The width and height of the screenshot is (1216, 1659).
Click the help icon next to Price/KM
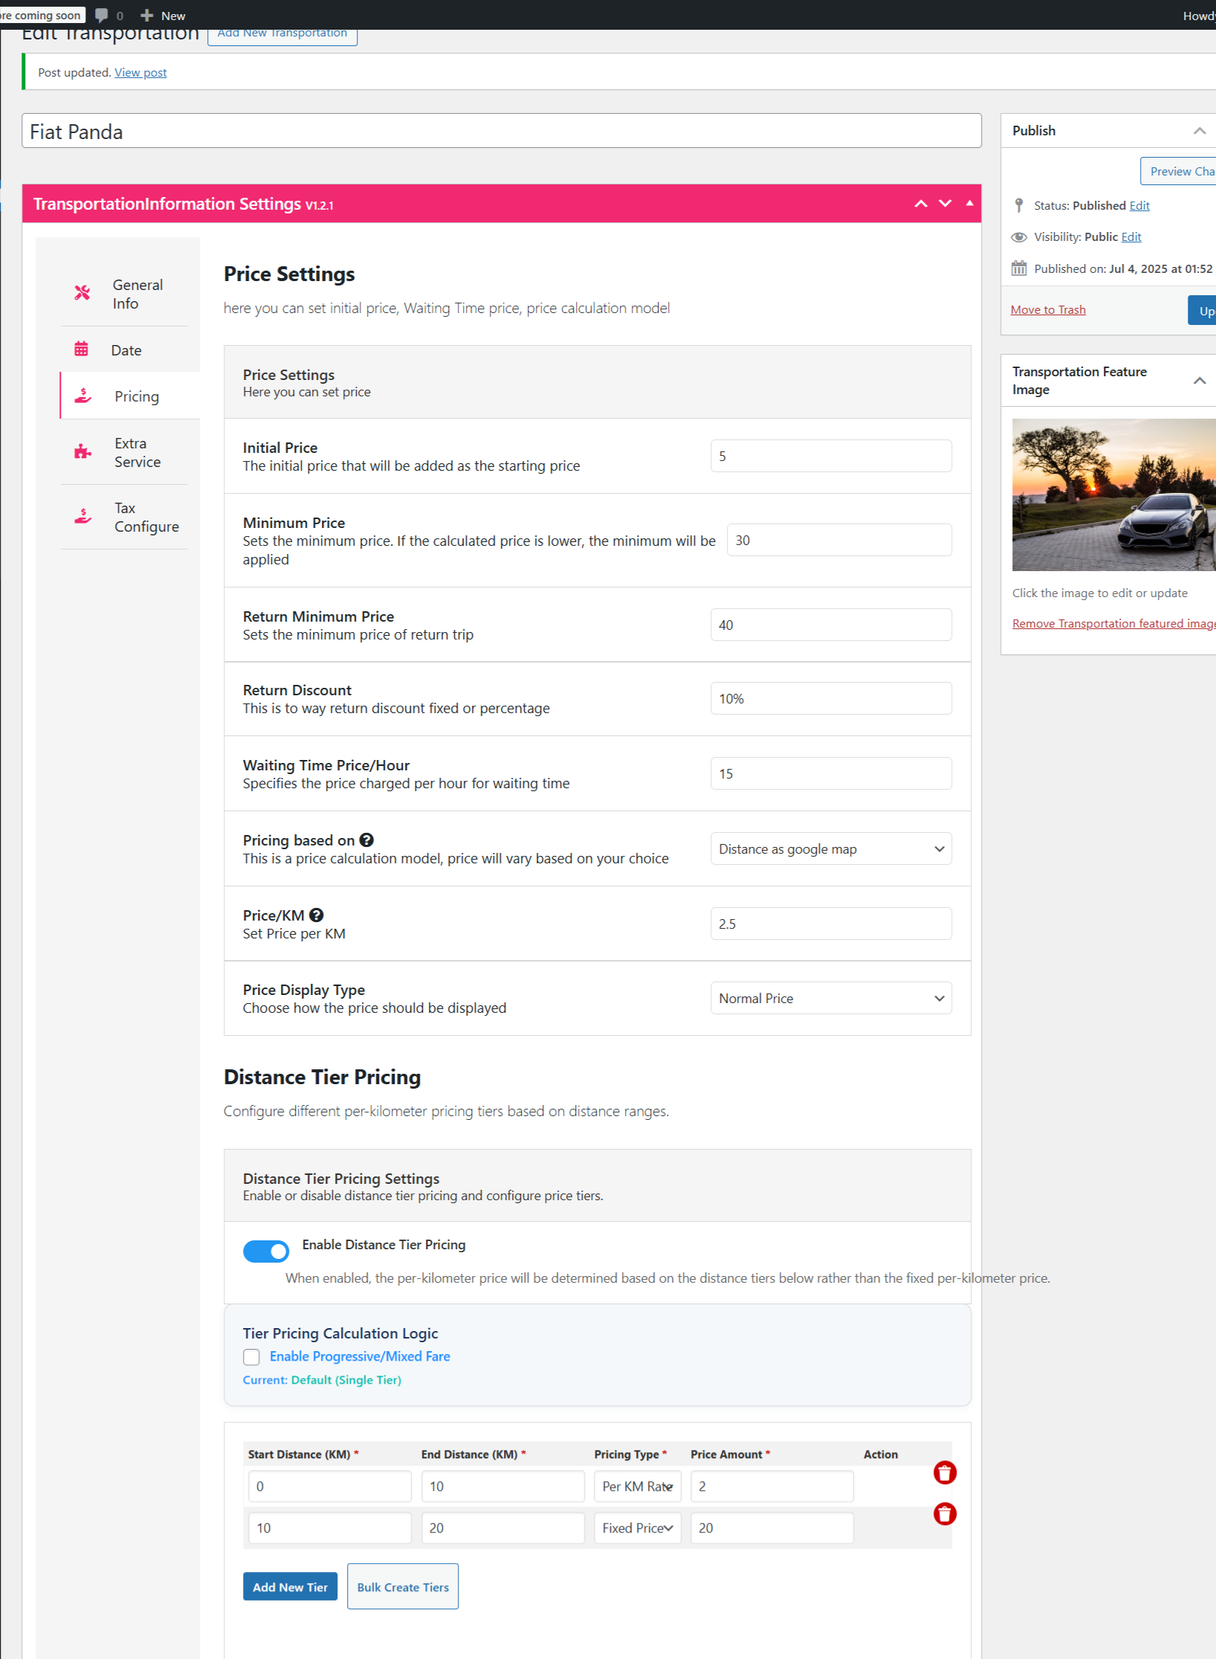pos(316,915)
